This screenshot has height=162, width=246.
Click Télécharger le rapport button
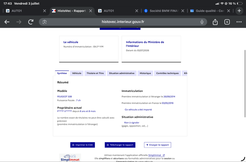pos(120,145)
